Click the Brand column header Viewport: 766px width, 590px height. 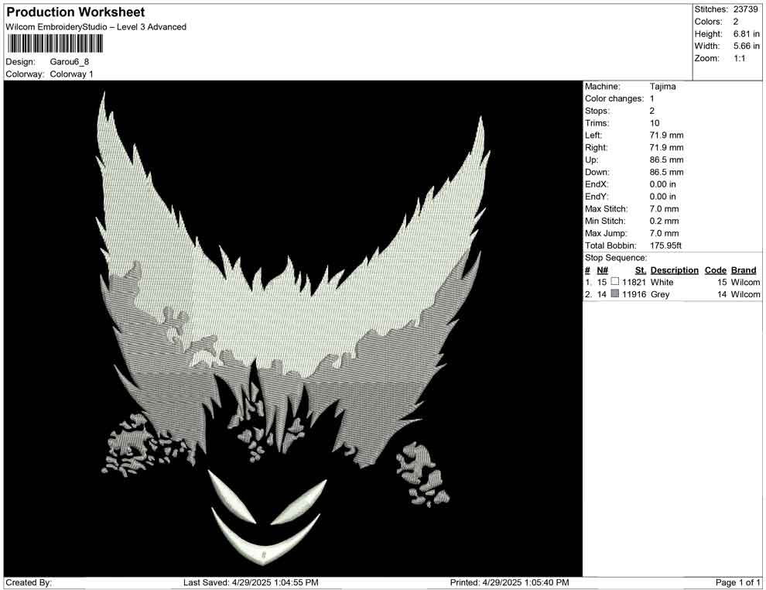click(x=744, y=269)
